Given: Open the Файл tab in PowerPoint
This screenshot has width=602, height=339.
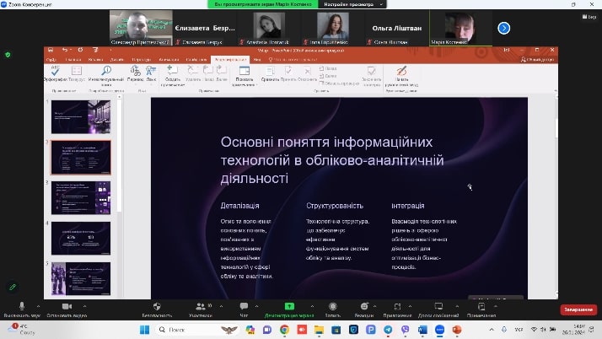Looking at the screenshot, I should coord(51,60).
